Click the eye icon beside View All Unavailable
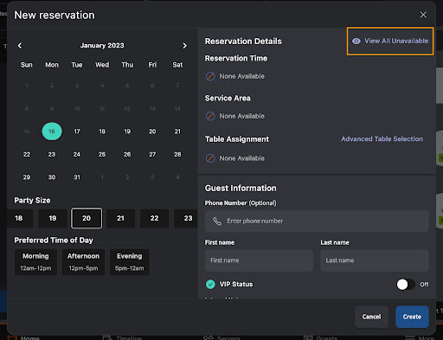 point(356,41)
